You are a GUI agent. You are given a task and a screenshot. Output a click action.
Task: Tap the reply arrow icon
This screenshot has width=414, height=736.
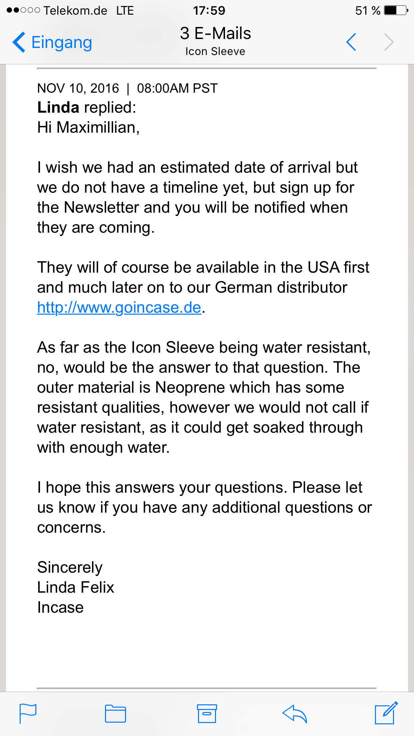(x=294, y=713)
